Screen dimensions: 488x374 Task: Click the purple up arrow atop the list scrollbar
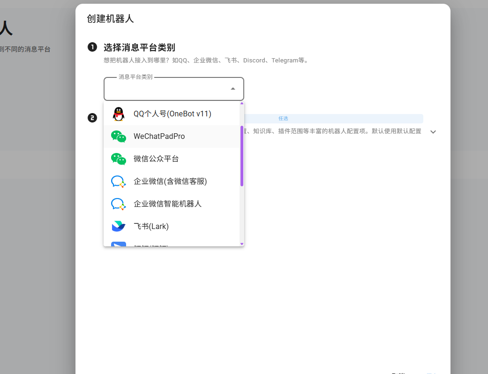pos(241,103)
